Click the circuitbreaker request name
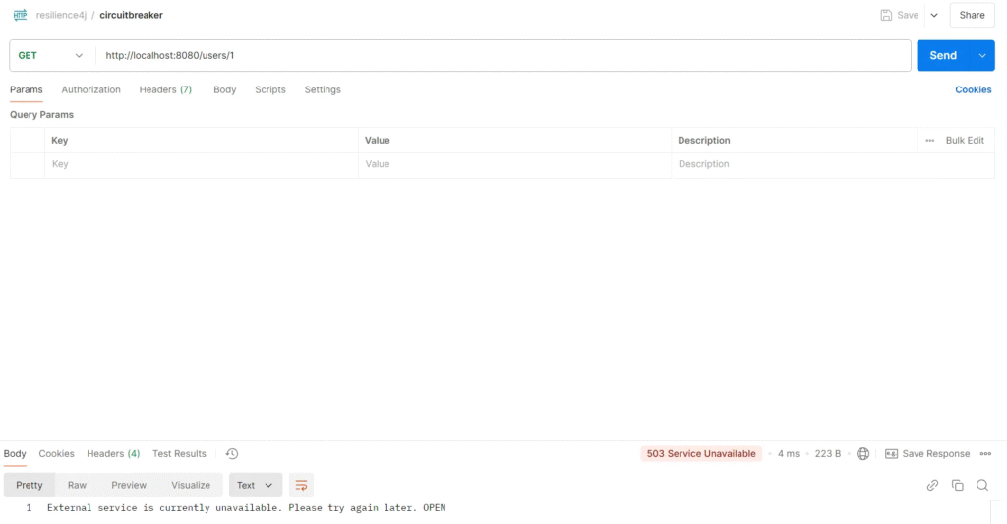This screenshot has width=1007, height=524. tap(131, 15)
